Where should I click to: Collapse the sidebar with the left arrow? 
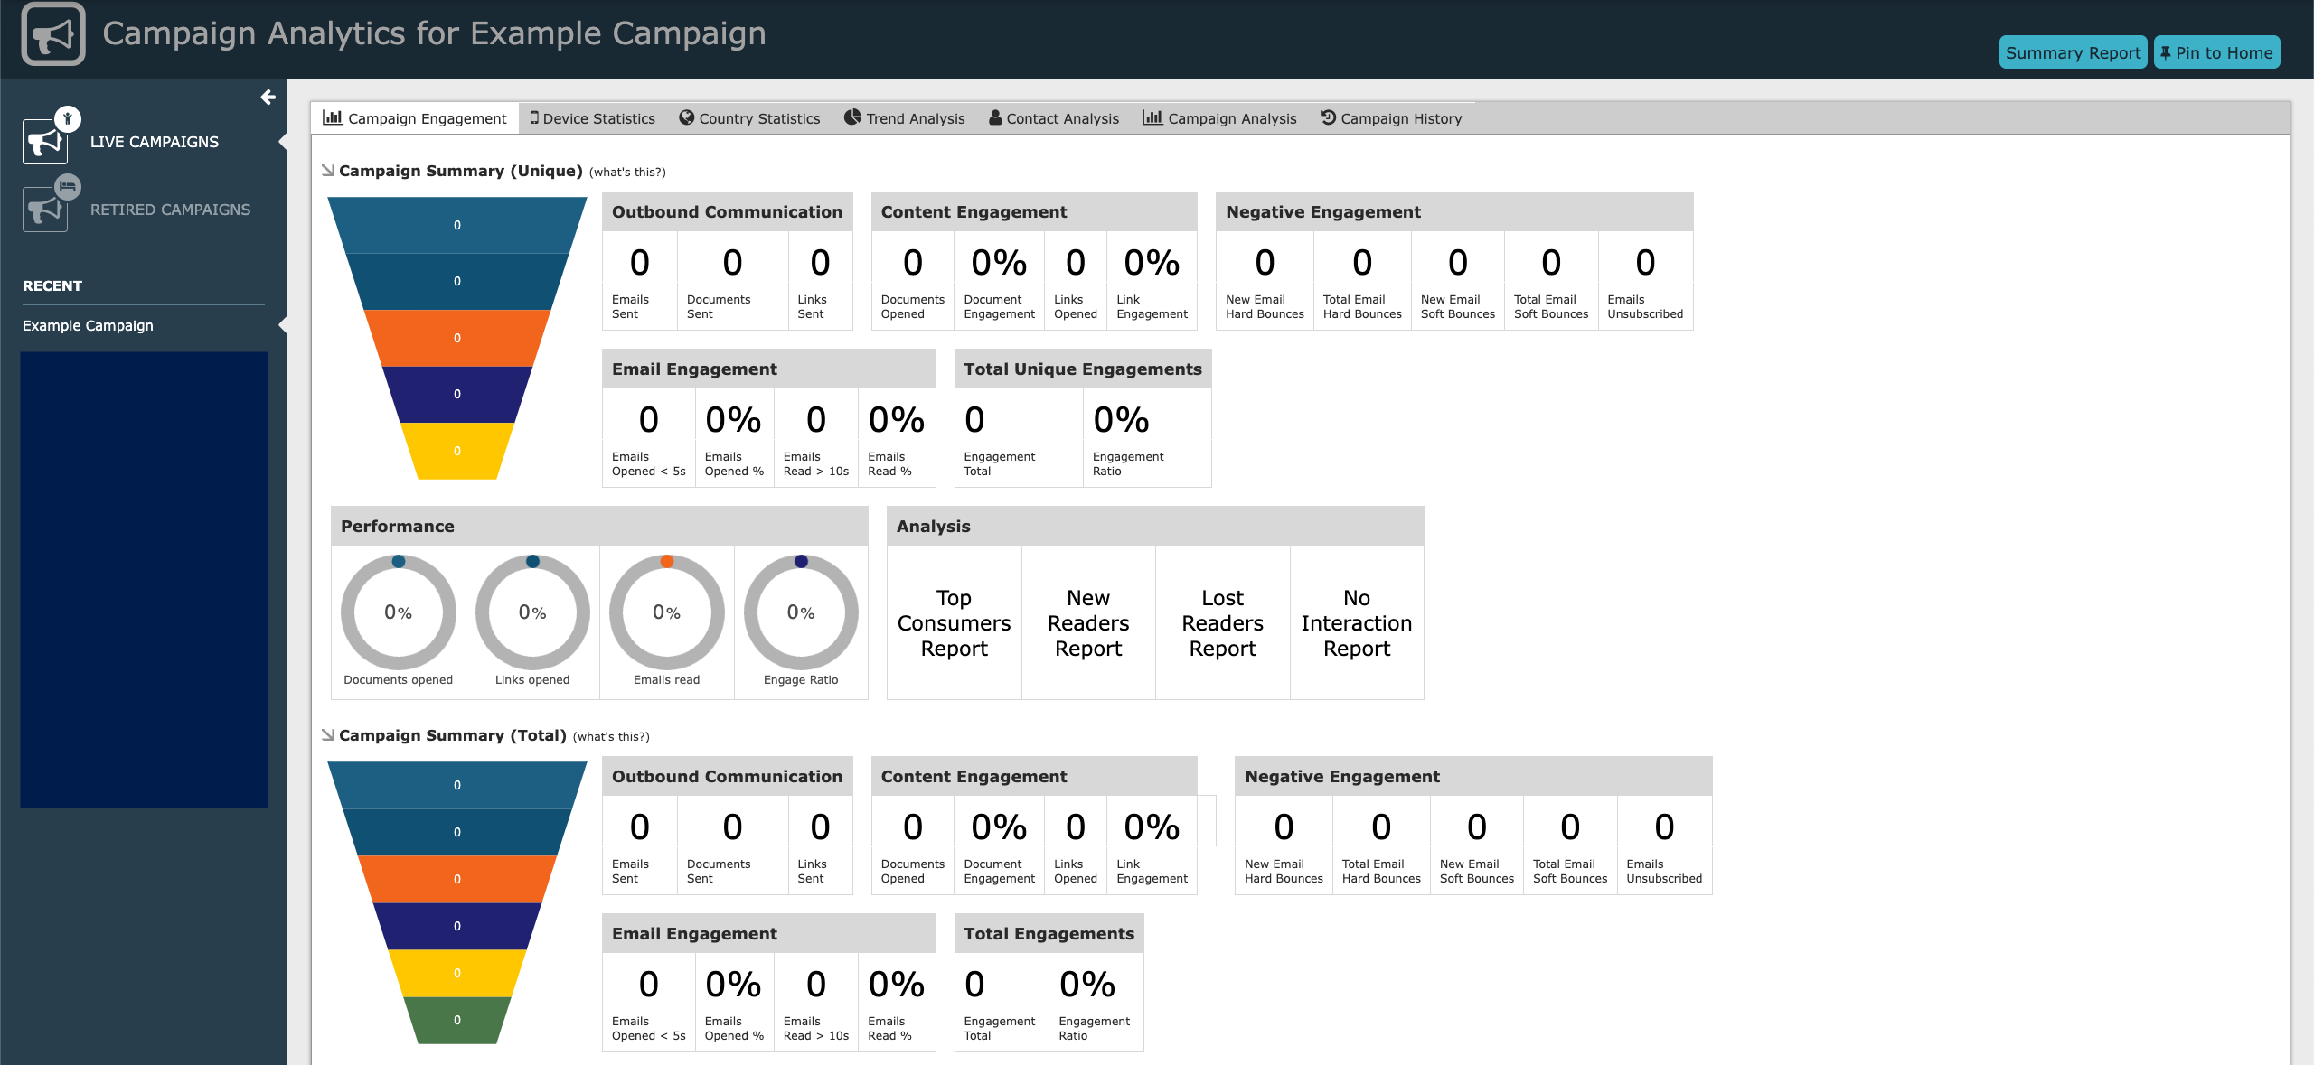coord(268,98)
